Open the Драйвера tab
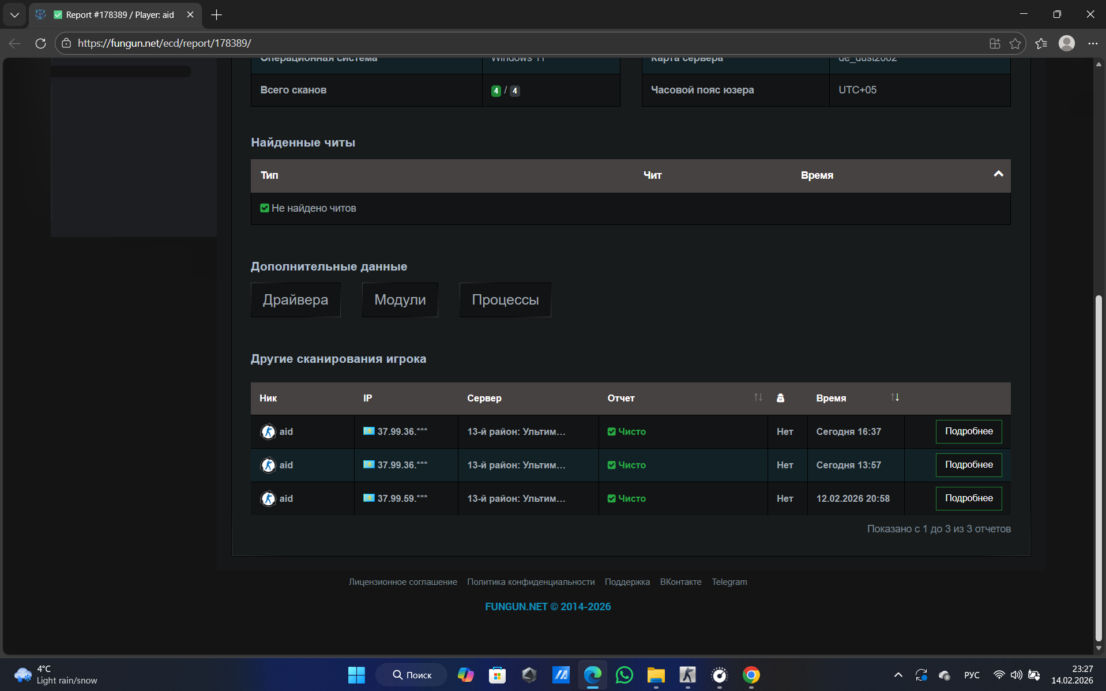The image size is (1106, 691). pyautogui.click(x=295, y=300)
